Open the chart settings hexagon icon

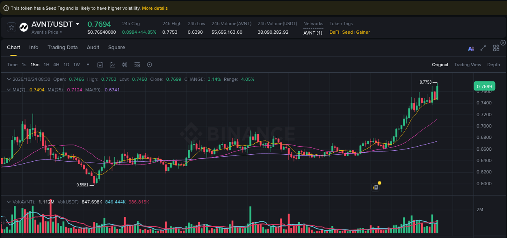click(x=149, y=65)
